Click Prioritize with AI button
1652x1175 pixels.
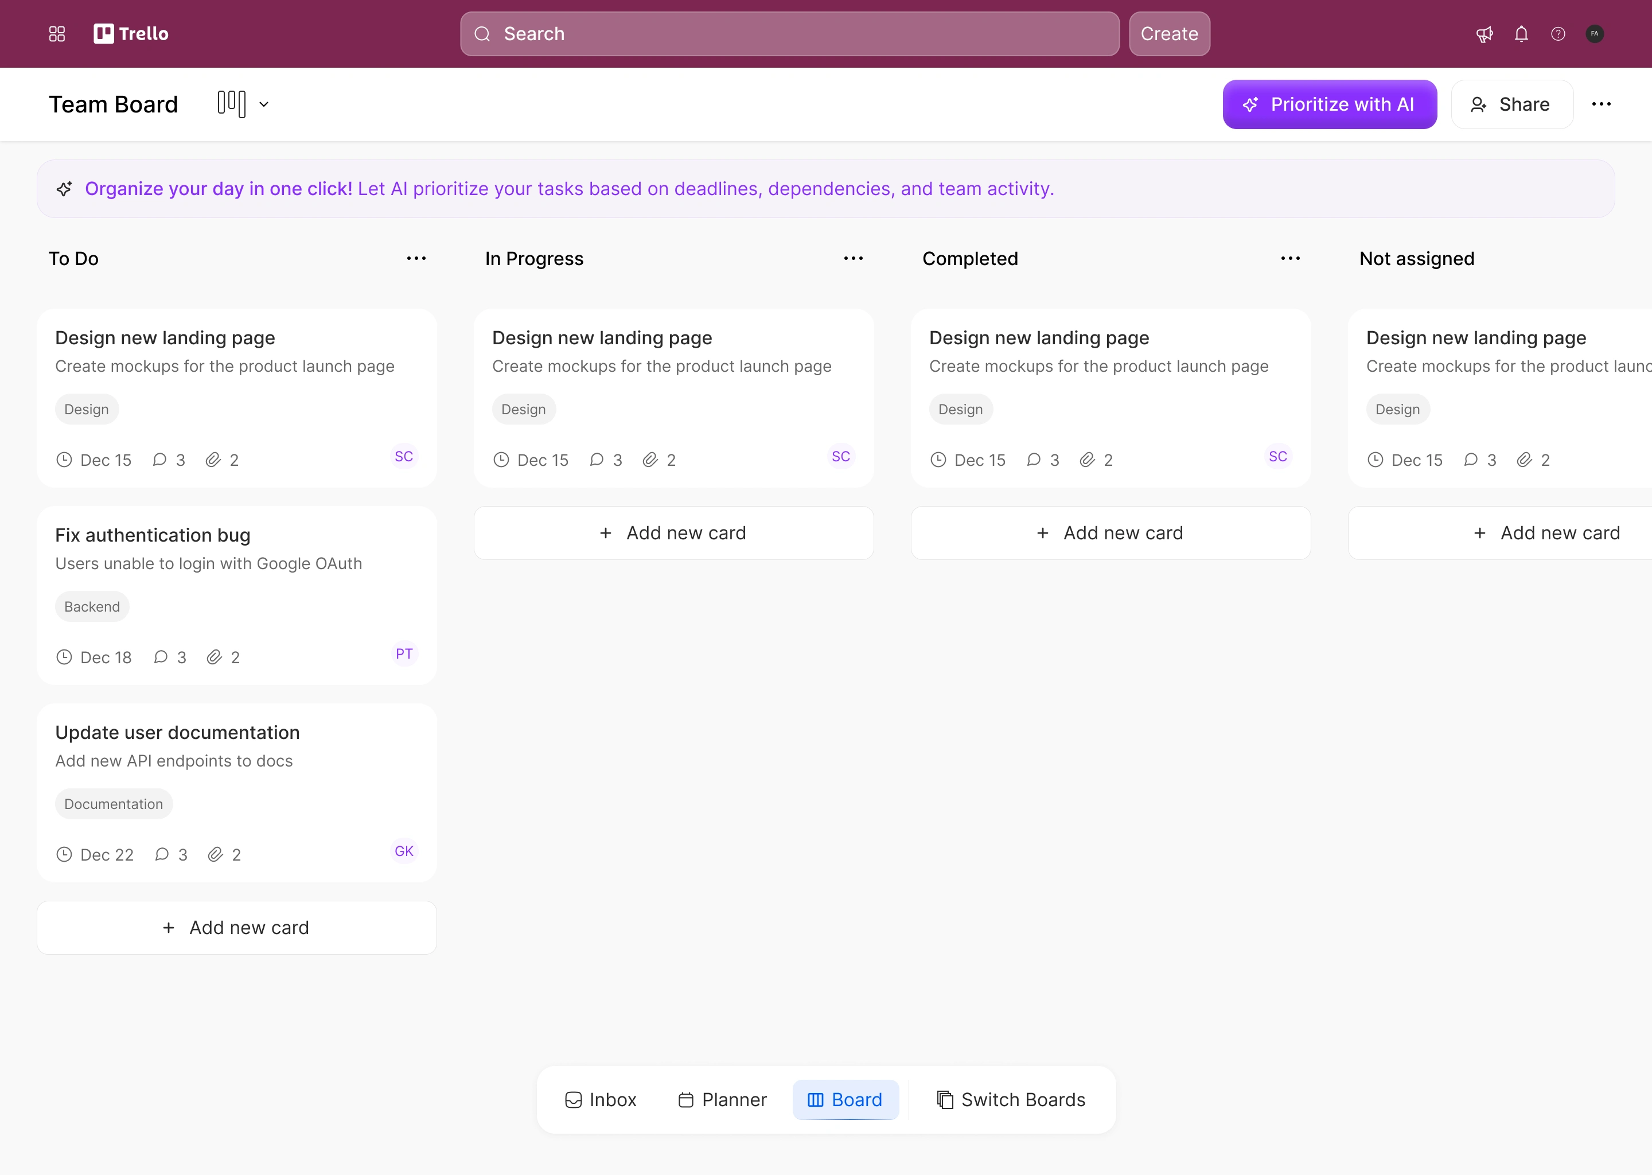[x=1330, y=104]
